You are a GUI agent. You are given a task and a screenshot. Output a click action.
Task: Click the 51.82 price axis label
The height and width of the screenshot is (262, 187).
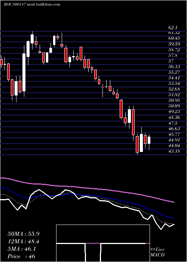174,95
